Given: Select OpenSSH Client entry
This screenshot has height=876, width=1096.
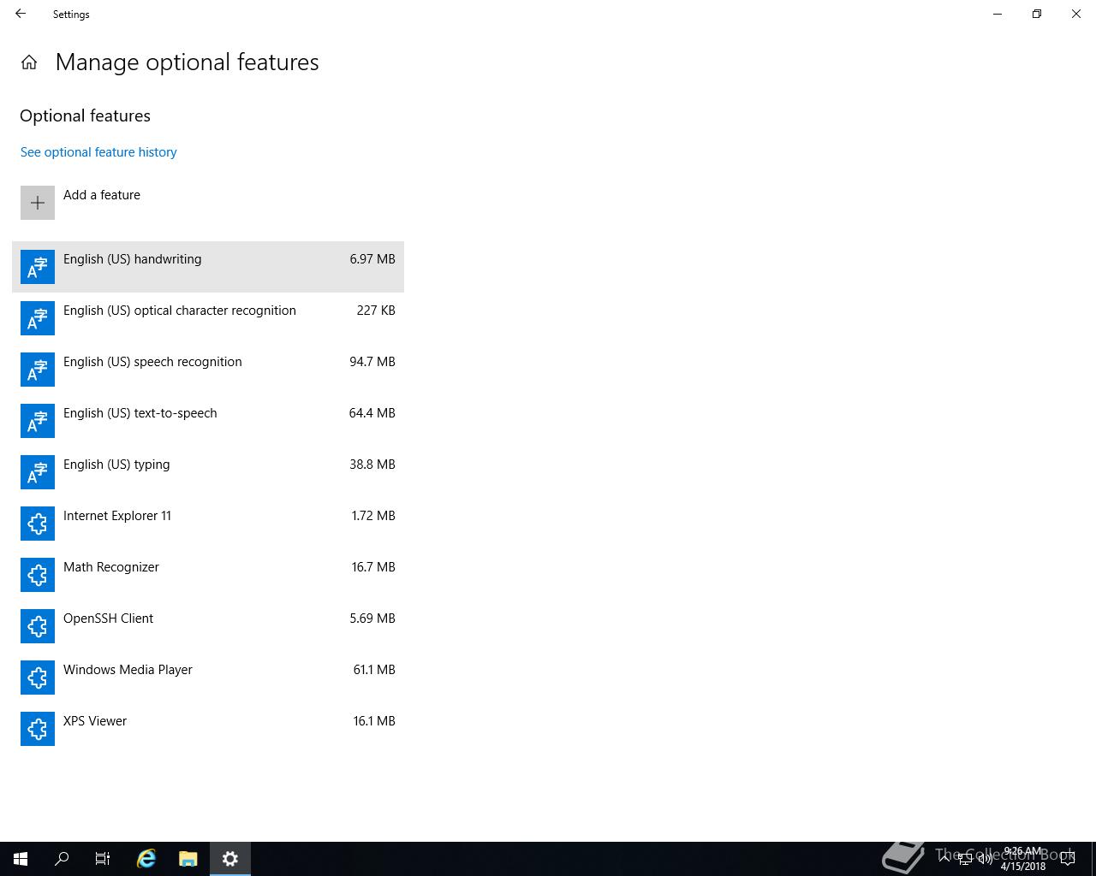Looking at the screenshot, I should point(208,626).
